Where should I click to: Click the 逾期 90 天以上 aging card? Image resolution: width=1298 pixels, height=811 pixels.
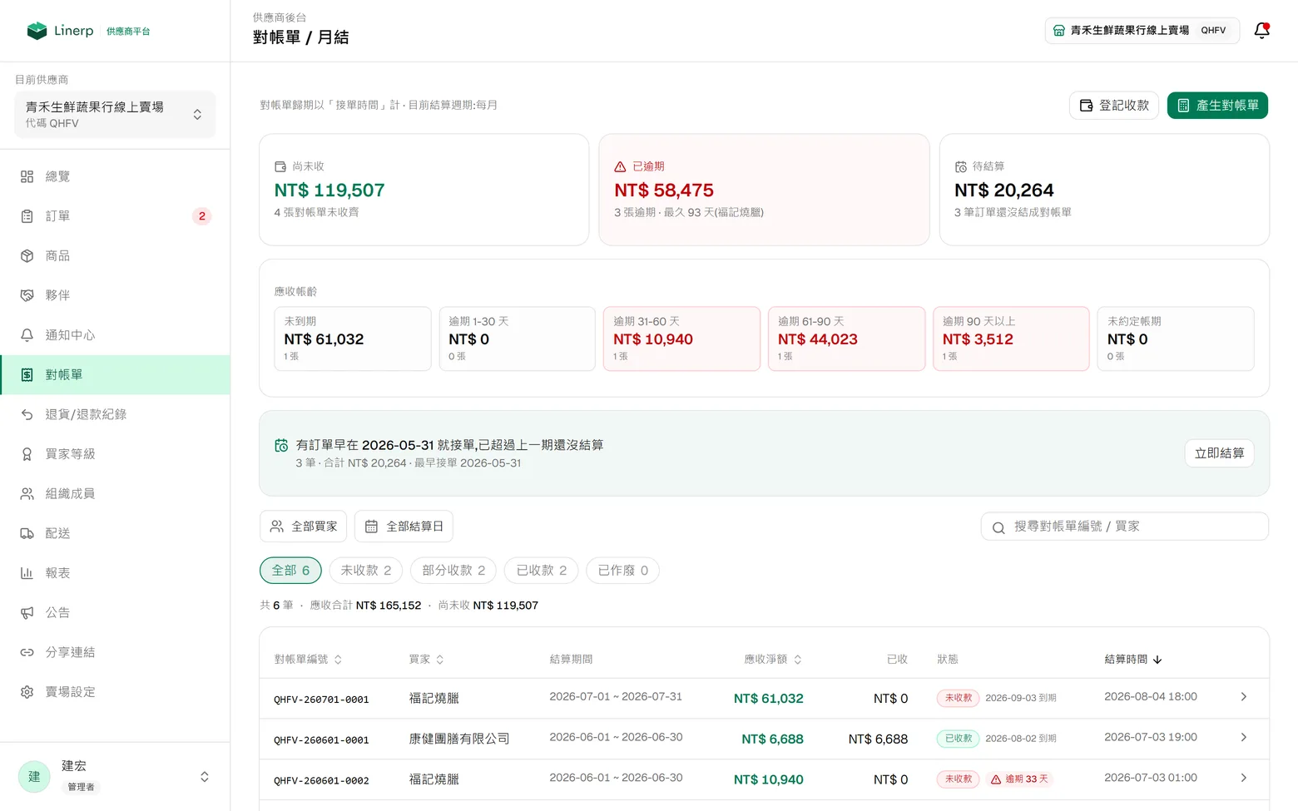[1011, 339]
